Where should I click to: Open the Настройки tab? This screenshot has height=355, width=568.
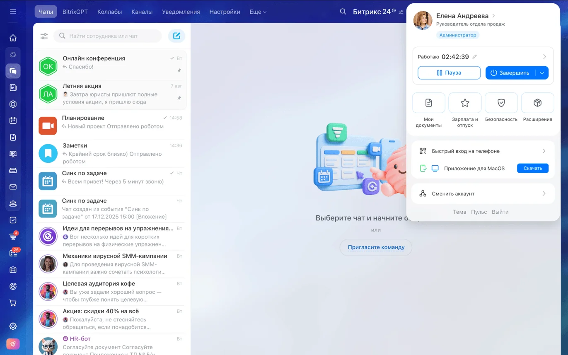tap(225, 12)
